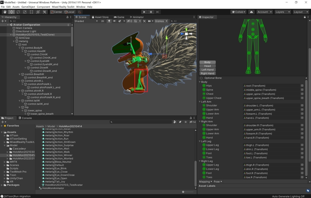Select the Rotate tool
This screenshot has height=198, width=311.
tap(18, 12)
